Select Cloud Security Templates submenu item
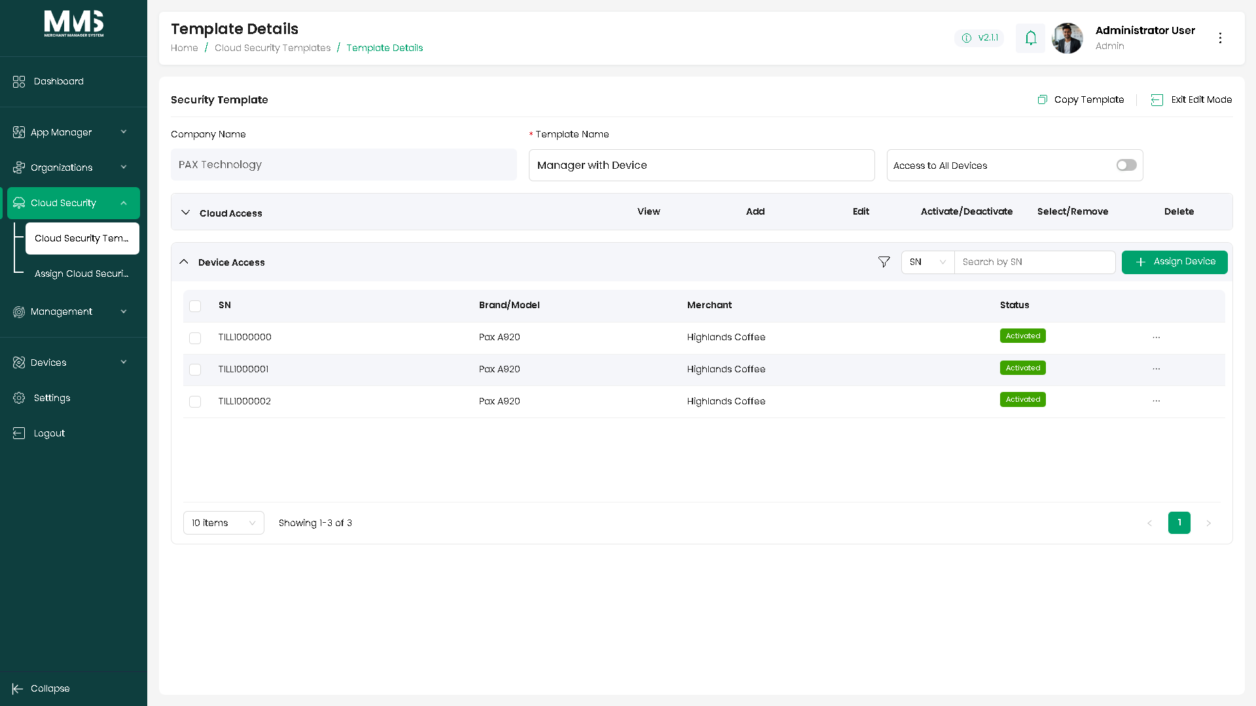The height and width of the screenshot is (706, 1256). click(82, 238)
